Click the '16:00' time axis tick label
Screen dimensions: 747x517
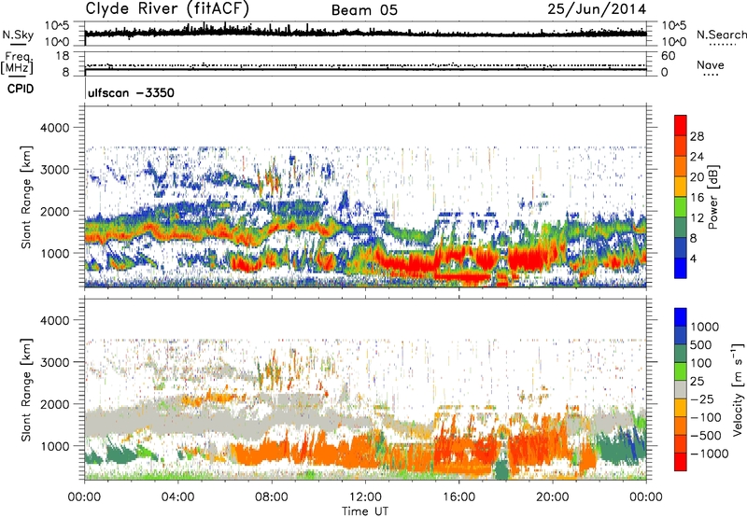click(x=458, y=497)
